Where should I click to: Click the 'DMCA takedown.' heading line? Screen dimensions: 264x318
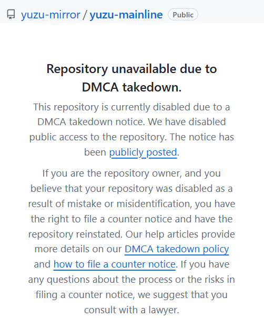[131, 87]
